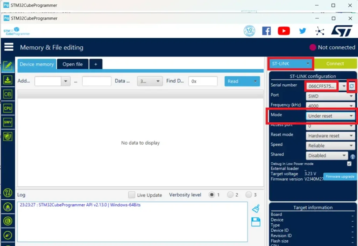
Task: Open the Reset mode Hardware reset dropdown
Action: point(330,136)
